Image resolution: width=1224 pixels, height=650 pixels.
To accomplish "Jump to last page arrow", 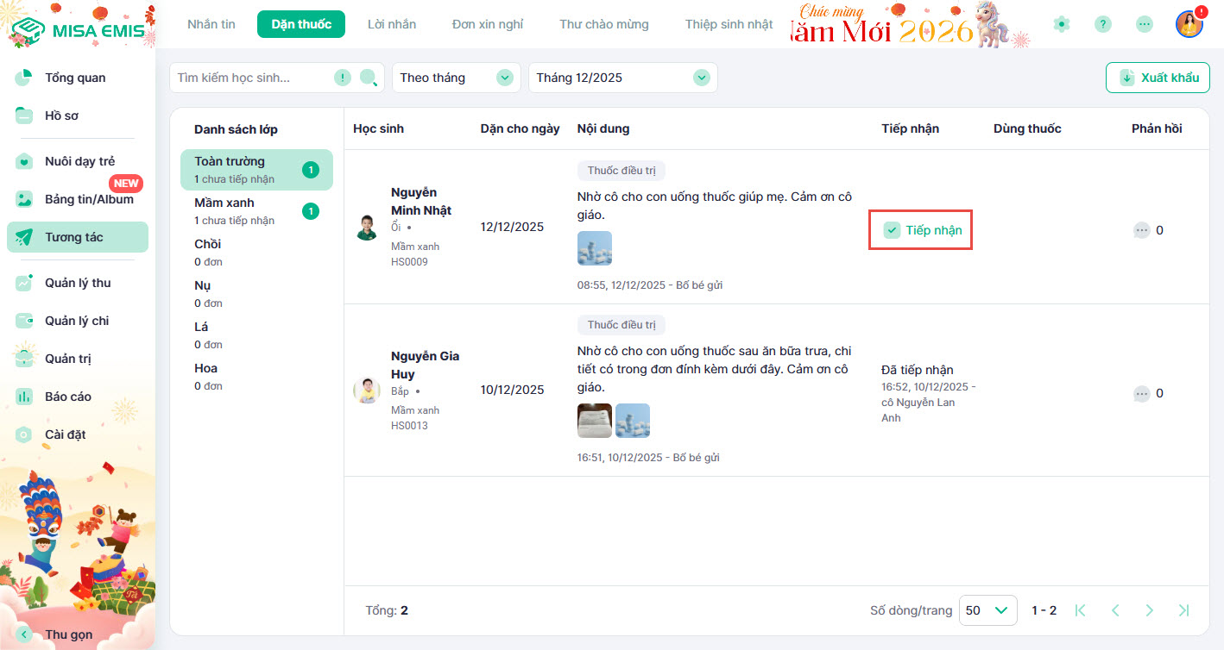I will (1183, 610).
